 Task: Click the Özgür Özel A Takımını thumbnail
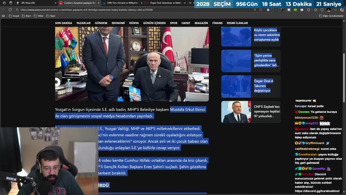pyautogui.click(x=236, y=86)
